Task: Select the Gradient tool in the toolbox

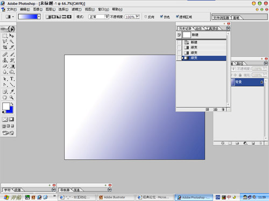Action: 12,66
